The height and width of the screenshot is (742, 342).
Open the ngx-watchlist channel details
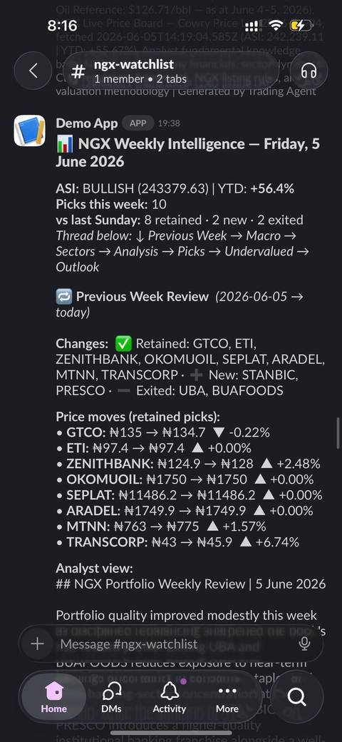point(134,71)
